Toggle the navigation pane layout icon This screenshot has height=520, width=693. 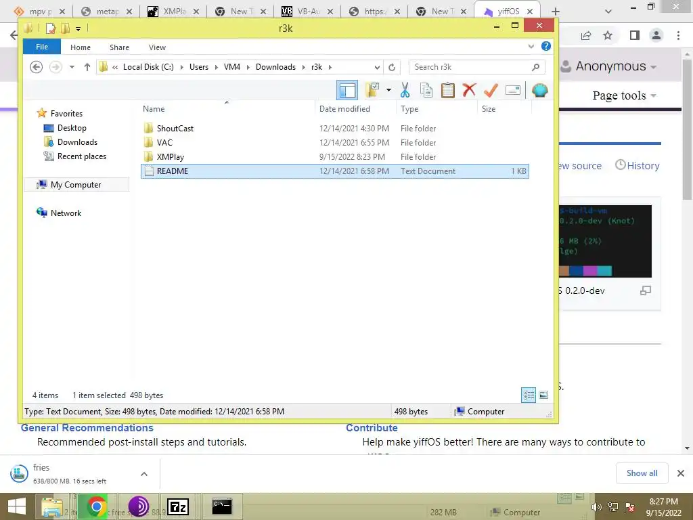point(347,90)
